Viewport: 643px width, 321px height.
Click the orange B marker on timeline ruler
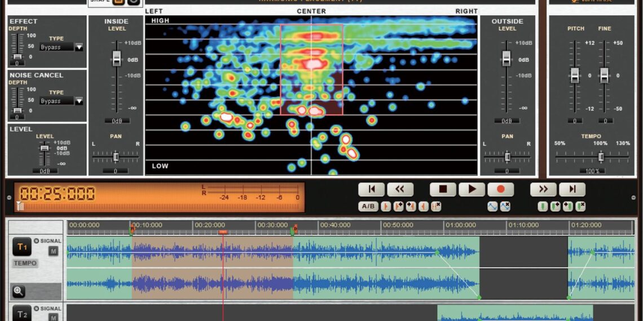294,229
